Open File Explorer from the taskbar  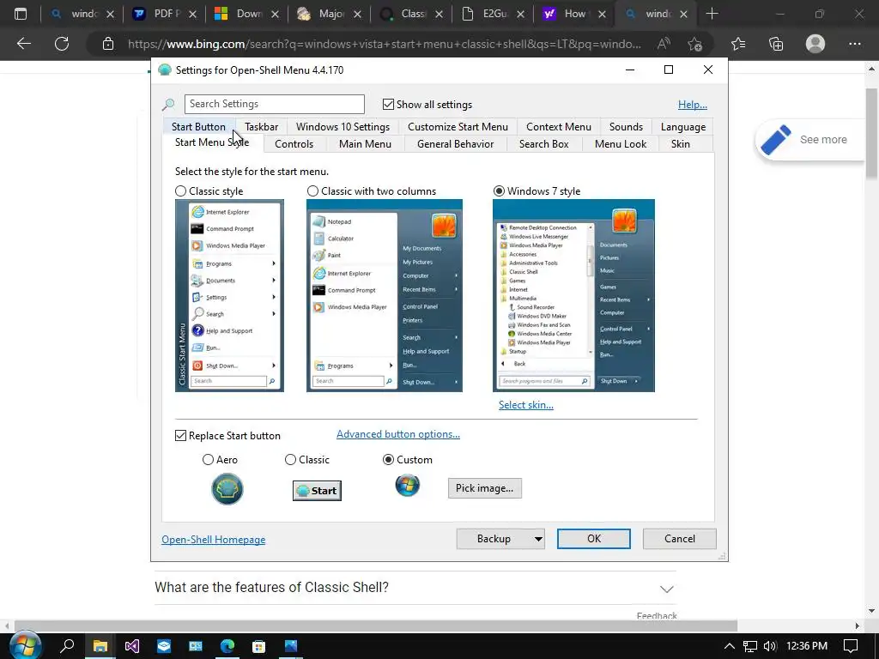(x=100, y=646)
